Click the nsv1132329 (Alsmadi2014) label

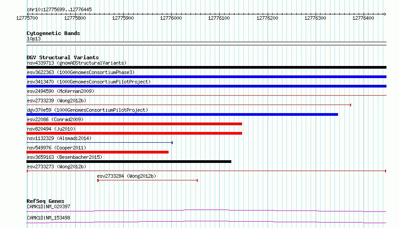(x=59, y=138)
